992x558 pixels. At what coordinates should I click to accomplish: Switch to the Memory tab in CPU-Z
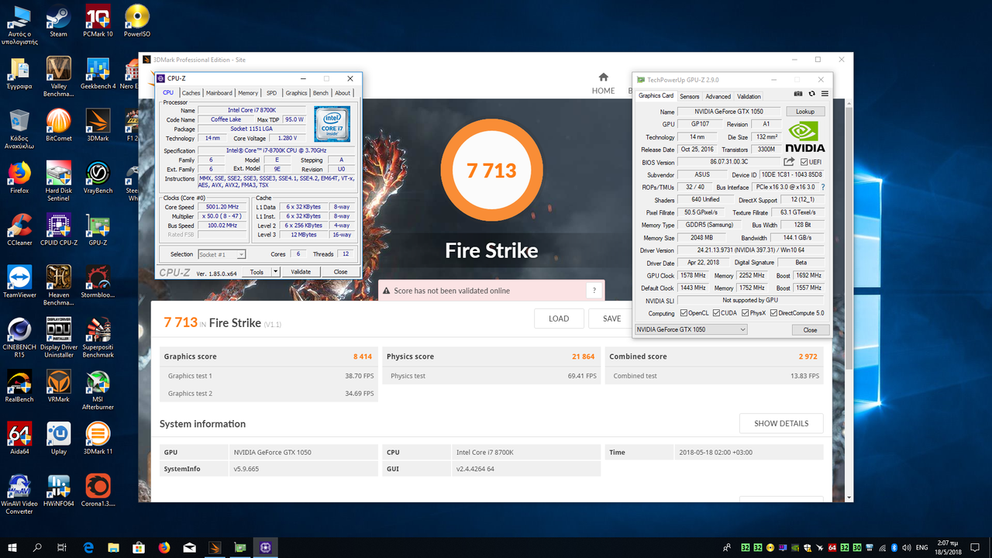tap(248, 93)
